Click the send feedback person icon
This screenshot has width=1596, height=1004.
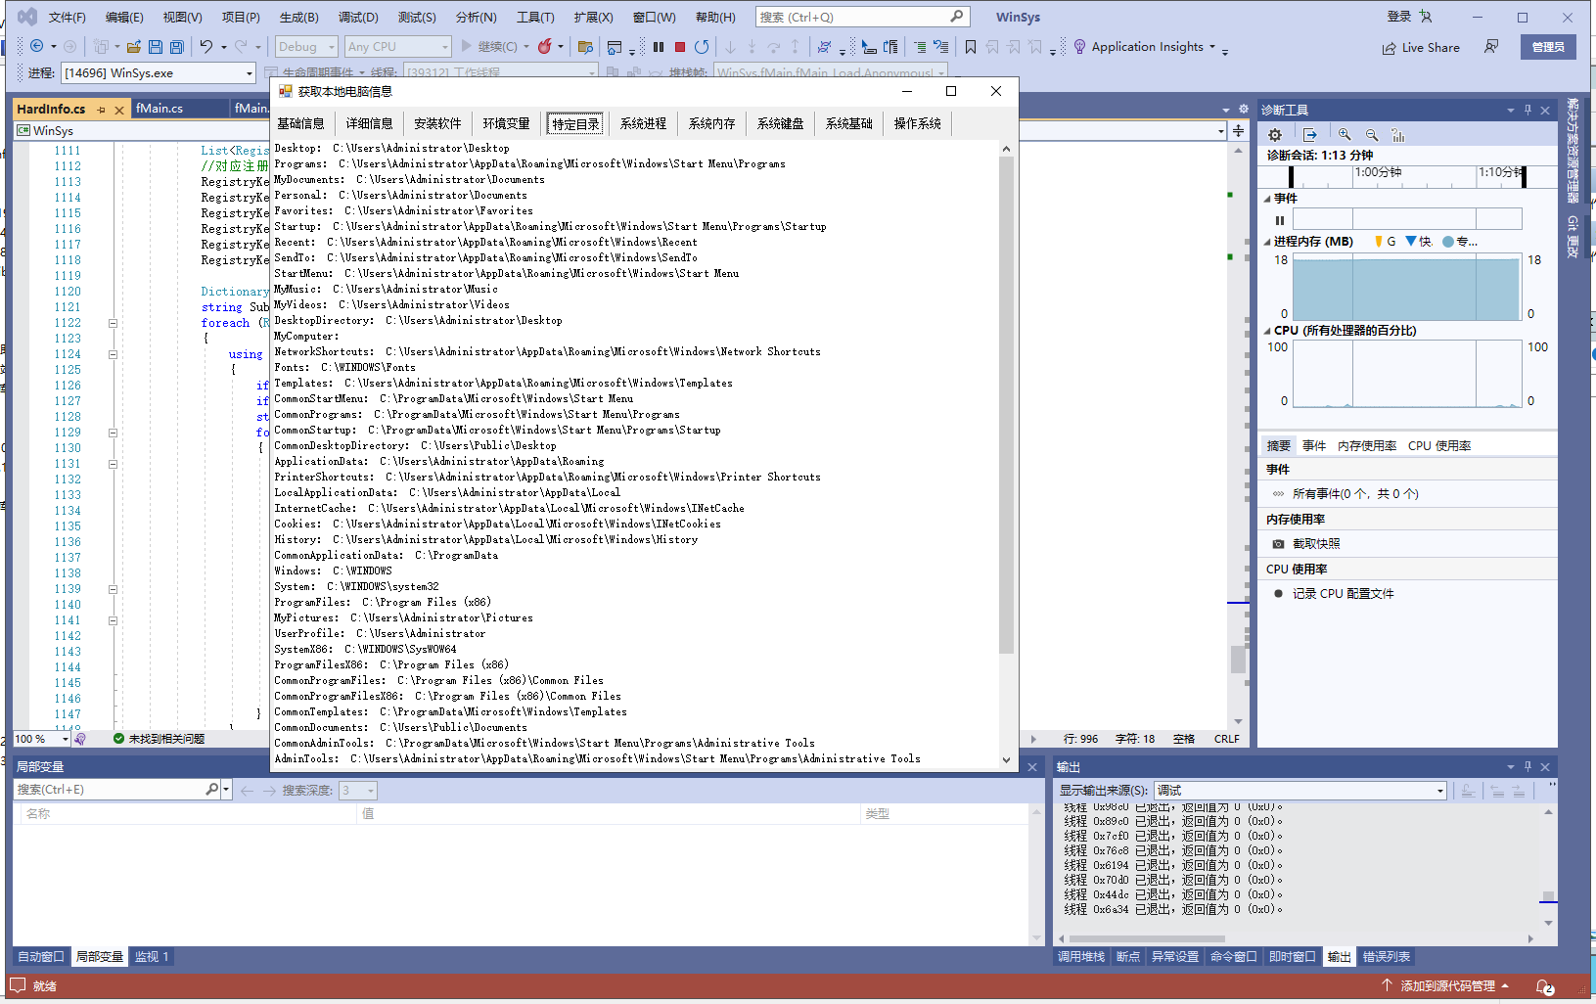click(1491, 46)
